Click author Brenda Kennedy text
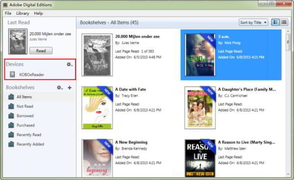The height and width of the screenshot is (180, 294). tap(134, 149)
